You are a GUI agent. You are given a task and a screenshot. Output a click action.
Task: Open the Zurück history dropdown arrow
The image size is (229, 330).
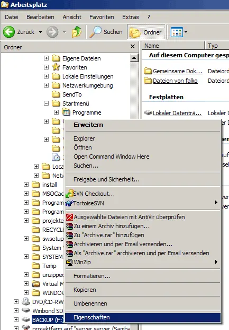point(40,32)
